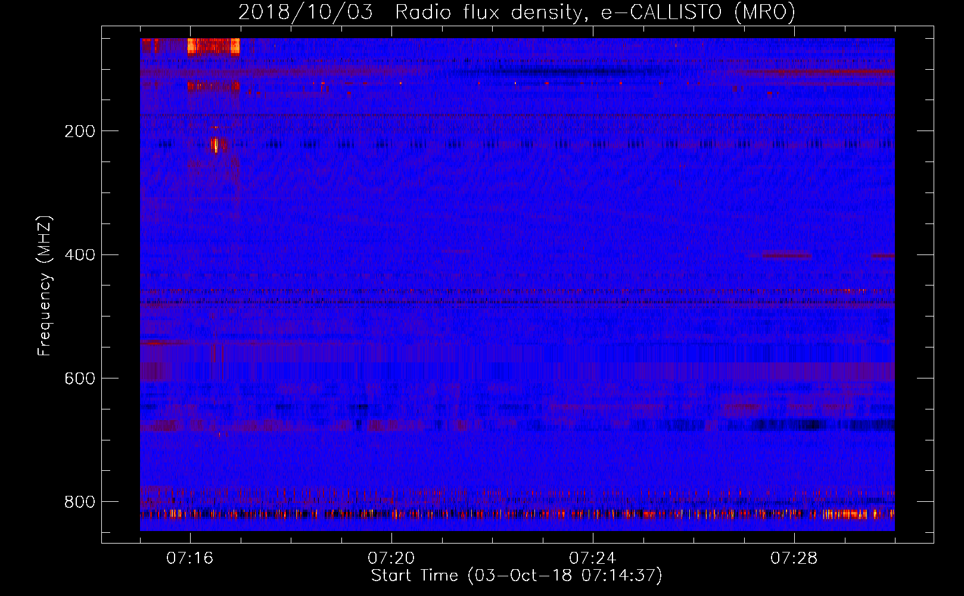The width and height of the screenshot is (964, 596).
Task: Click the 07:24 time tick label
Action: 593,558
